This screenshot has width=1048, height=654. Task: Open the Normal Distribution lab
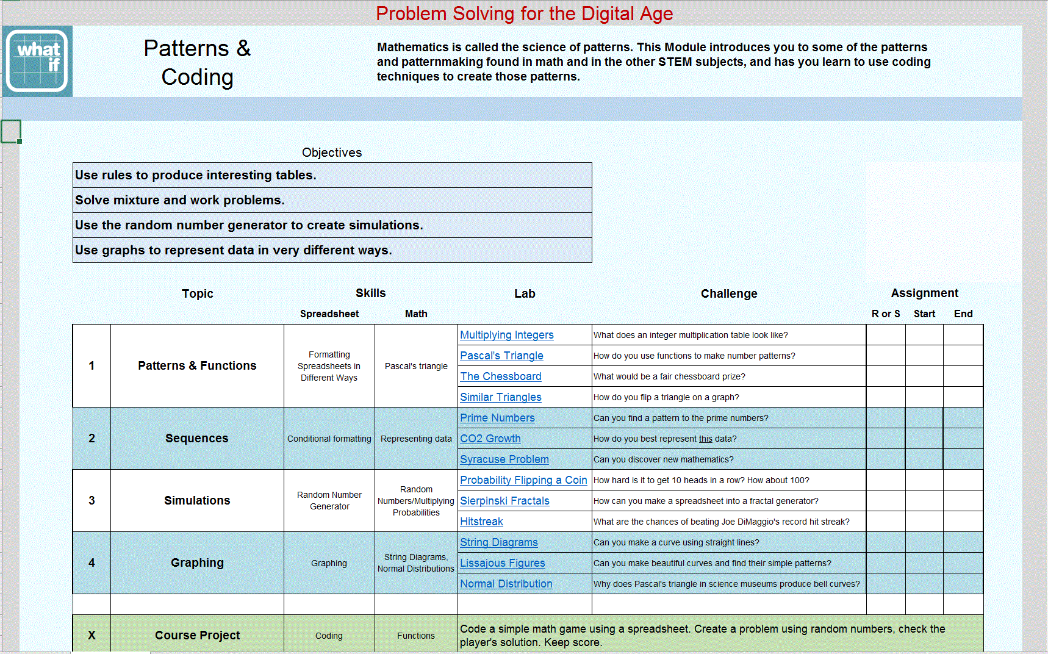506,584
